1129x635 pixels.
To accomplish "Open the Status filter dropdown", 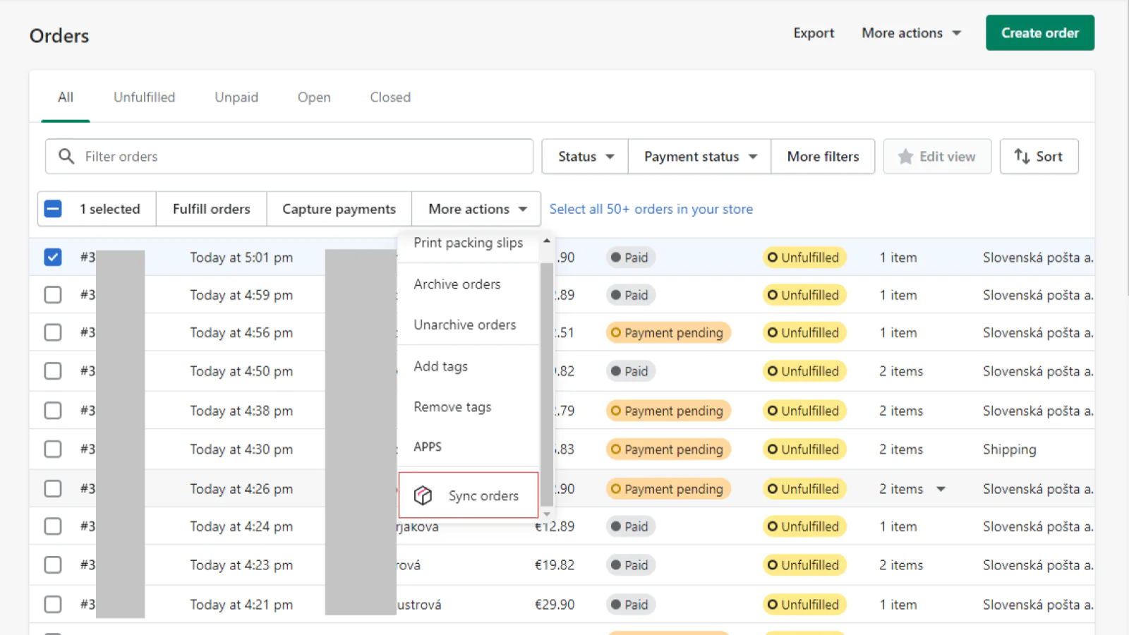I will click(x=585, y=157).
